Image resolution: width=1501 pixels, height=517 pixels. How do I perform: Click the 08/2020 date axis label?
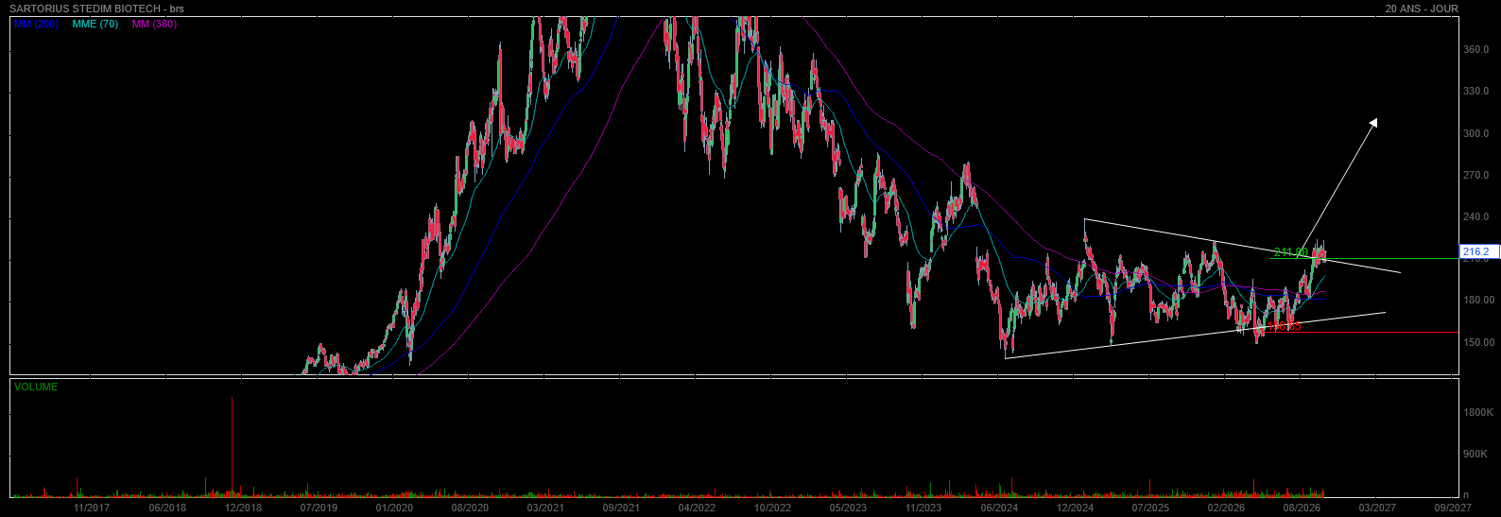pos(470,508)
